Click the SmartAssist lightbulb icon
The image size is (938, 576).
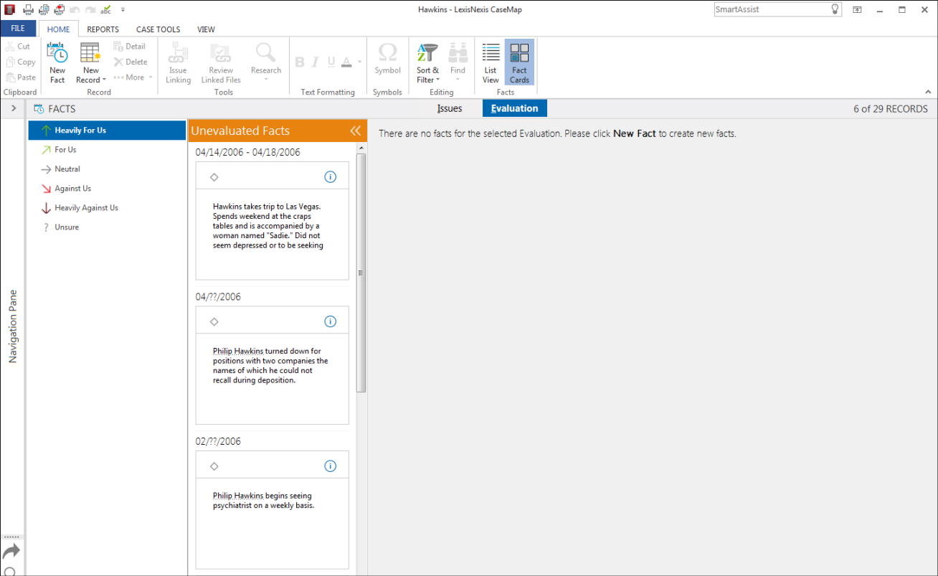coord(835,9)
